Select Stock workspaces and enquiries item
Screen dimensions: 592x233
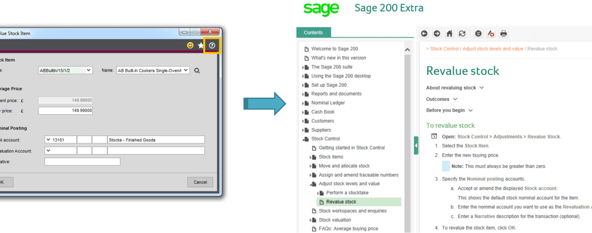tap(353, 211)
